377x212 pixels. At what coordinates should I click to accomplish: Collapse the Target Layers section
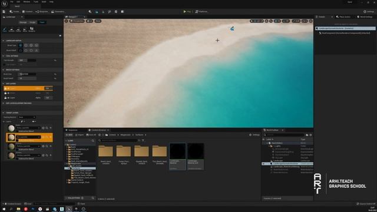pyautogui.click(x=3, y=112)
